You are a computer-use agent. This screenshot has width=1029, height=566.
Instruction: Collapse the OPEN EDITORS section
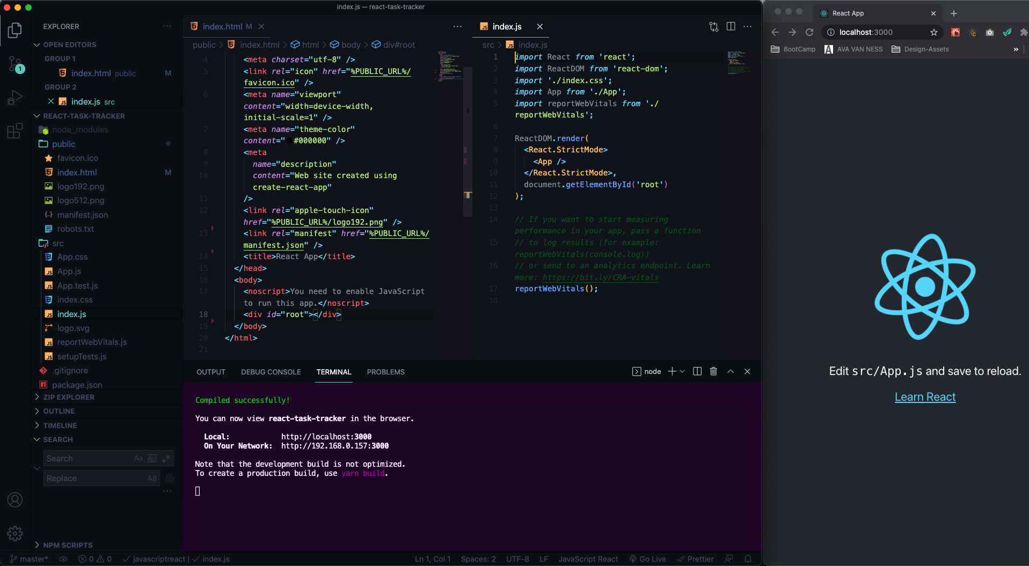(70, 45)
